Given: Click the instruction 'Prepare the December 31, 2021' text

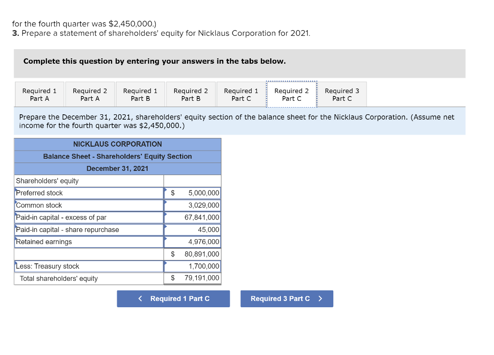Looking at the screenshot, I should (236, 121).
